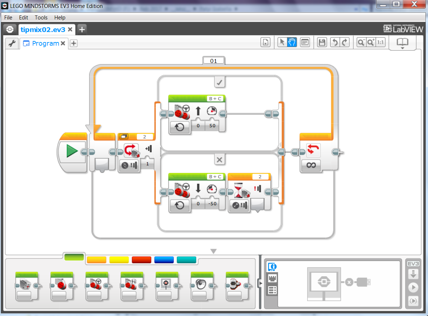Open the Tools menu
428x316 pixels.
point(41,18)
